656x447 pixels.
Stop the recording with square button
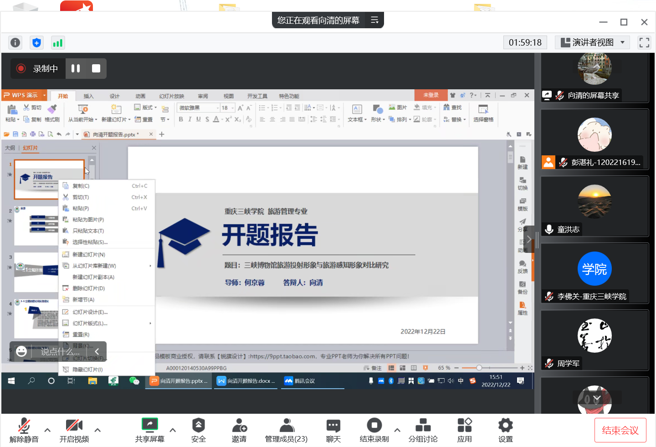(96, 68)
